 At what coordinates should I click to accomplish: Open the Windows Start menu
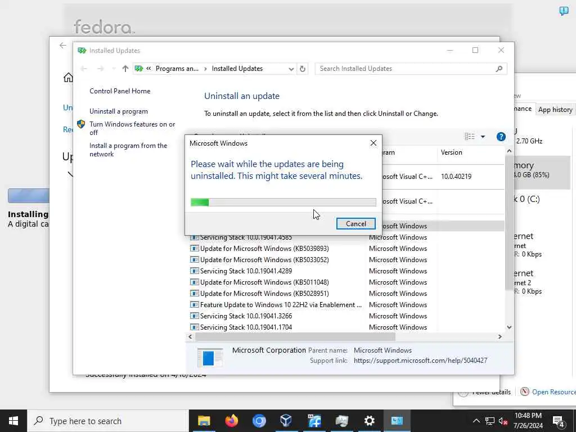click(x=13, y=421)
